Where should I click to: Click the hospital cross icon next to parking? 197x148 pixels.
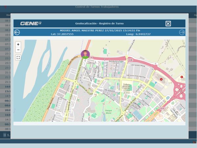pos(161,79)
